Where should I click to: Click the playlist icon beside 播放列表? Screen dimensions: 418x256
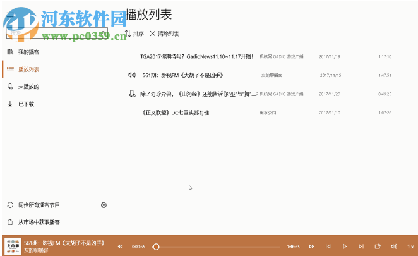click(10, 69)
